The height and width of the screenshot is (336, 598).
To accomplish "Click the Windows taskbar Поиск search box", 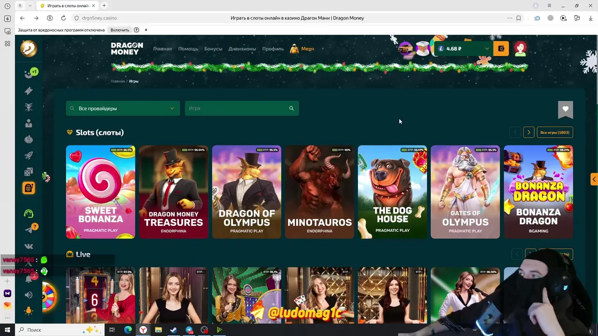I will point(61,330).
